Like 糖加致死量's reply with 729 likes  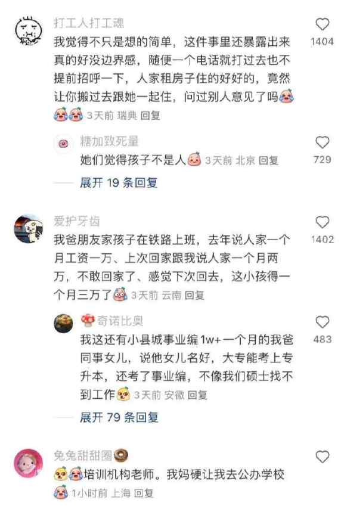(x=322, y=143)
